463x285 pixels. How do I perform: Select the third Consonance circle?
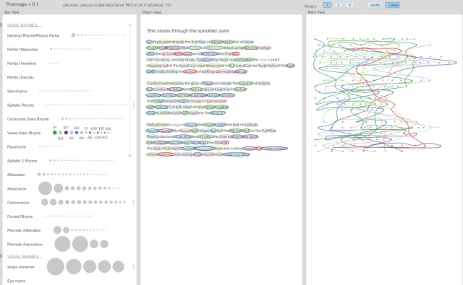click(61, 202)
